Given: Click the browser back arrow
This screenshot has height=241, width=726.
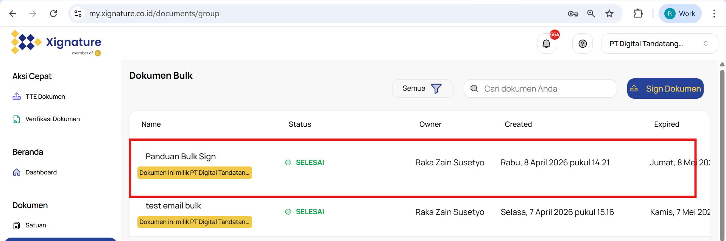Looking at the screenshot, I should [12, 14].
